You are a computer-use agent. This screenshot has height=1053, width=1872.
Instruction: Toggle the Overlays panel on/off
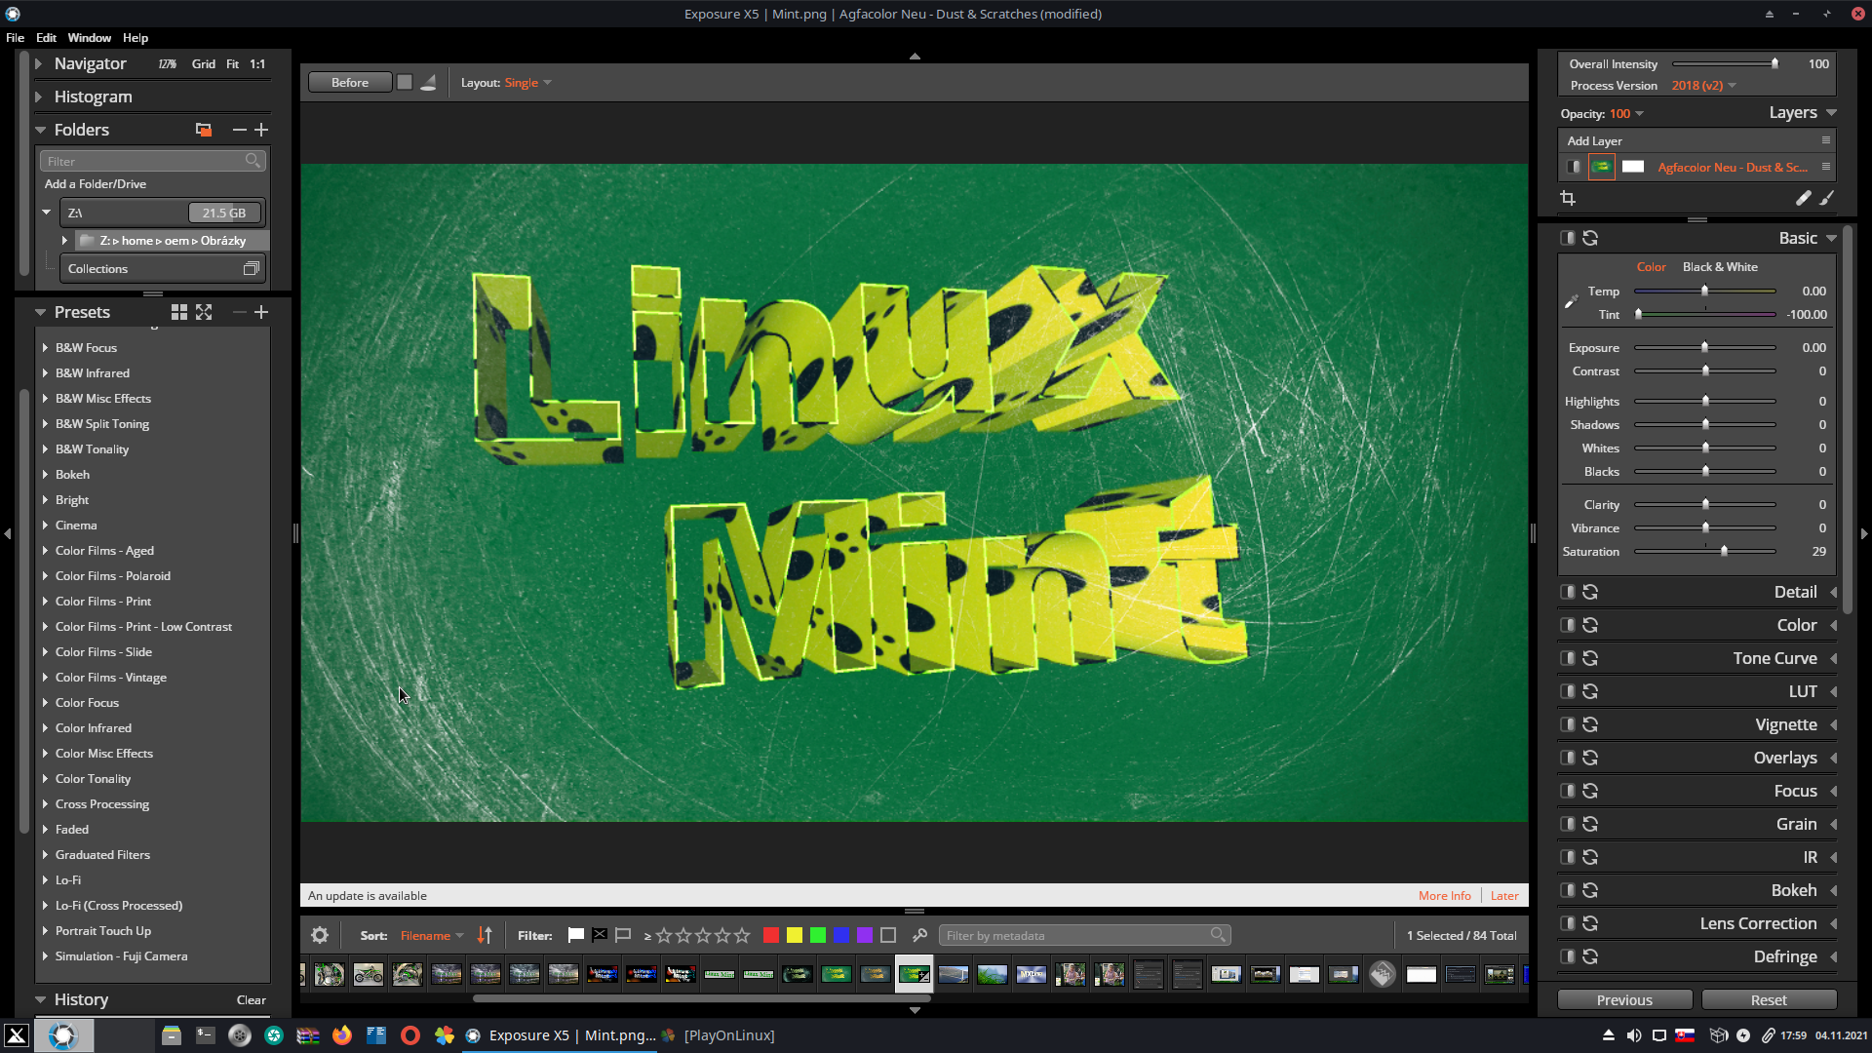point(1567,758)
